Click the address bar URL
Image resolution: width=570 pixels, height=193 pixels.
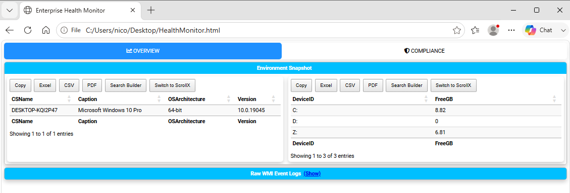pyautogui.click(x=152, y=31)
